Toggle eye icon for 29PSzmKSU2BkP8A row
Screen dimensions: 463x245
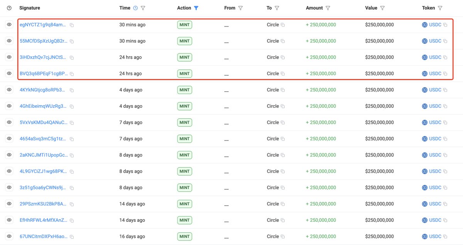click(9, 204)
